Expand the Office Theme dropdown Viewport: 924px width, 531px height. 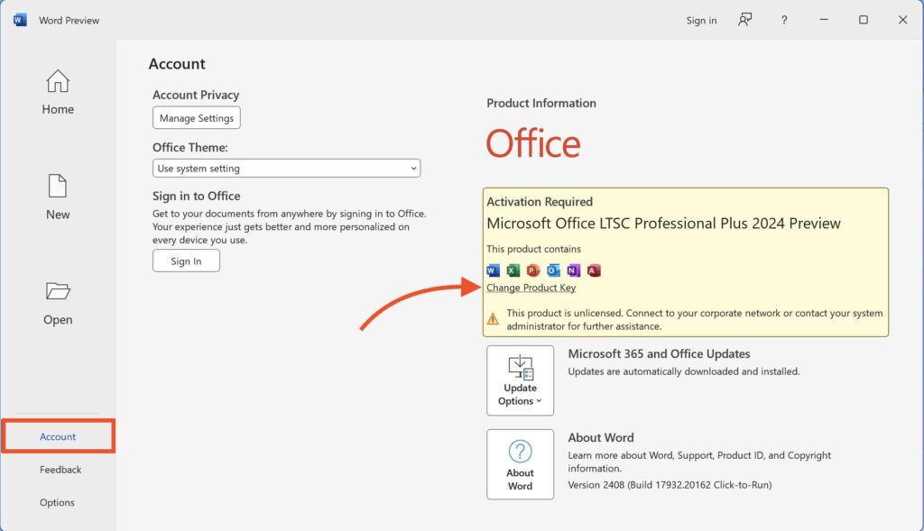[x=286, y=169]
